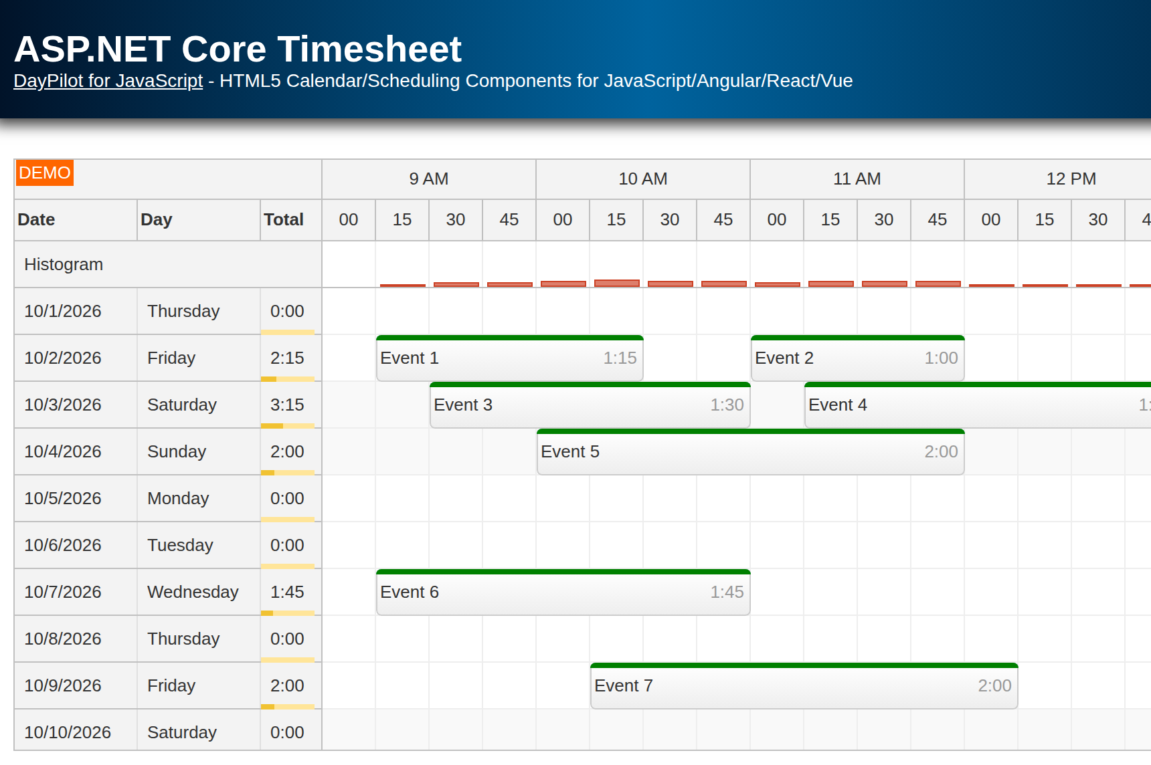Select Event 3 on Saturday row

point(590,405)
